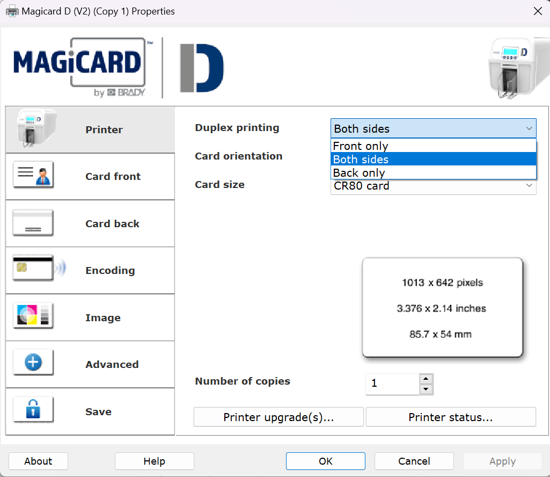Click the printer photo in header

519,68
